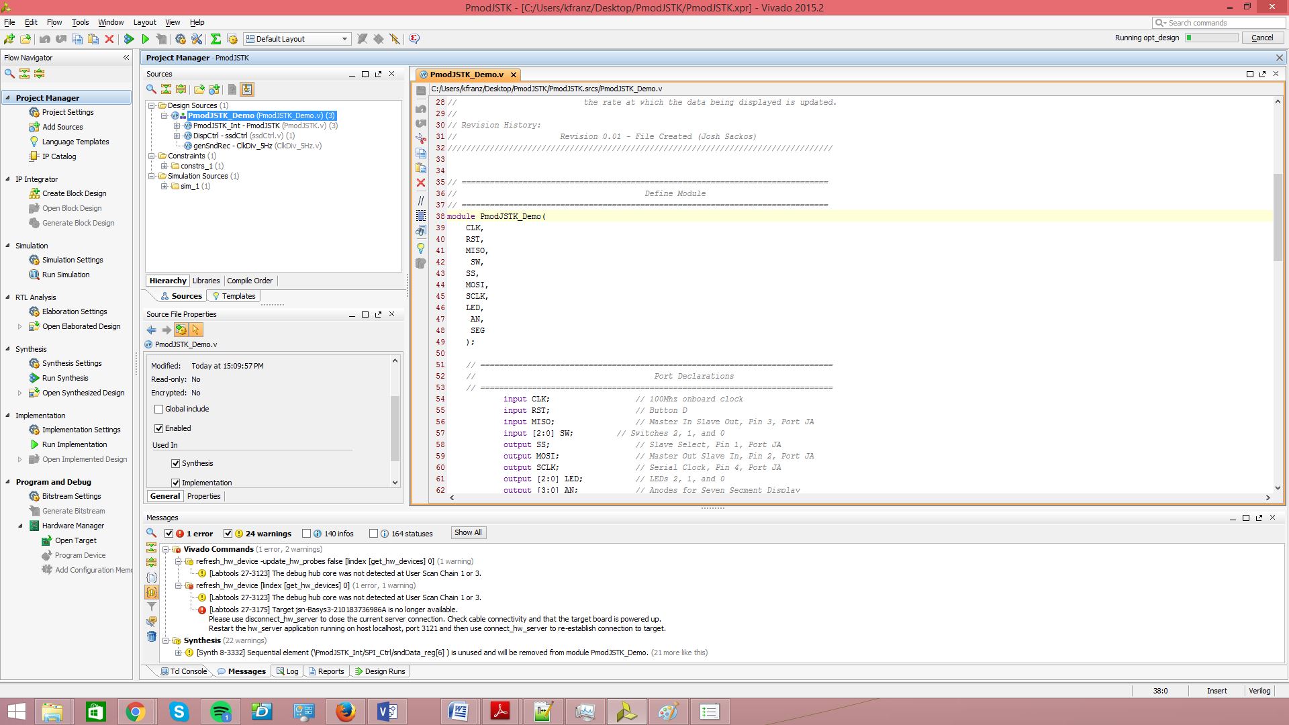The height and width of the screenshot is (725, 1289).
Task: Collapse all items in Flow Navigator
Action: (x=24, y=74)
